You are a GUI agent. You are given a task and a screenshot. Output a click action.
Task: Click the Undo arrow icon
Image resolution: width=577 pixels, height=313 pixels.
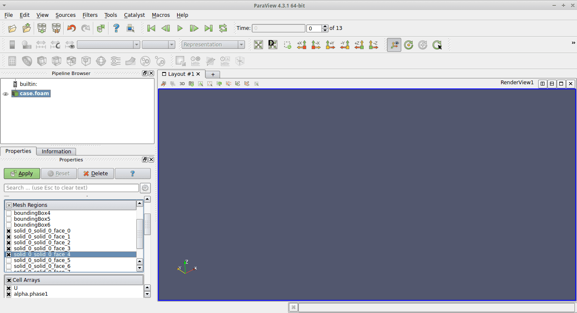pyautogui.click(x=71, y=28)
